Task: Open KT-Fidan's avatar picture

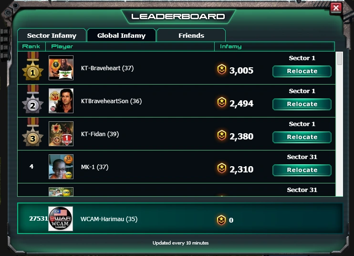Action: tap(61, 134)
